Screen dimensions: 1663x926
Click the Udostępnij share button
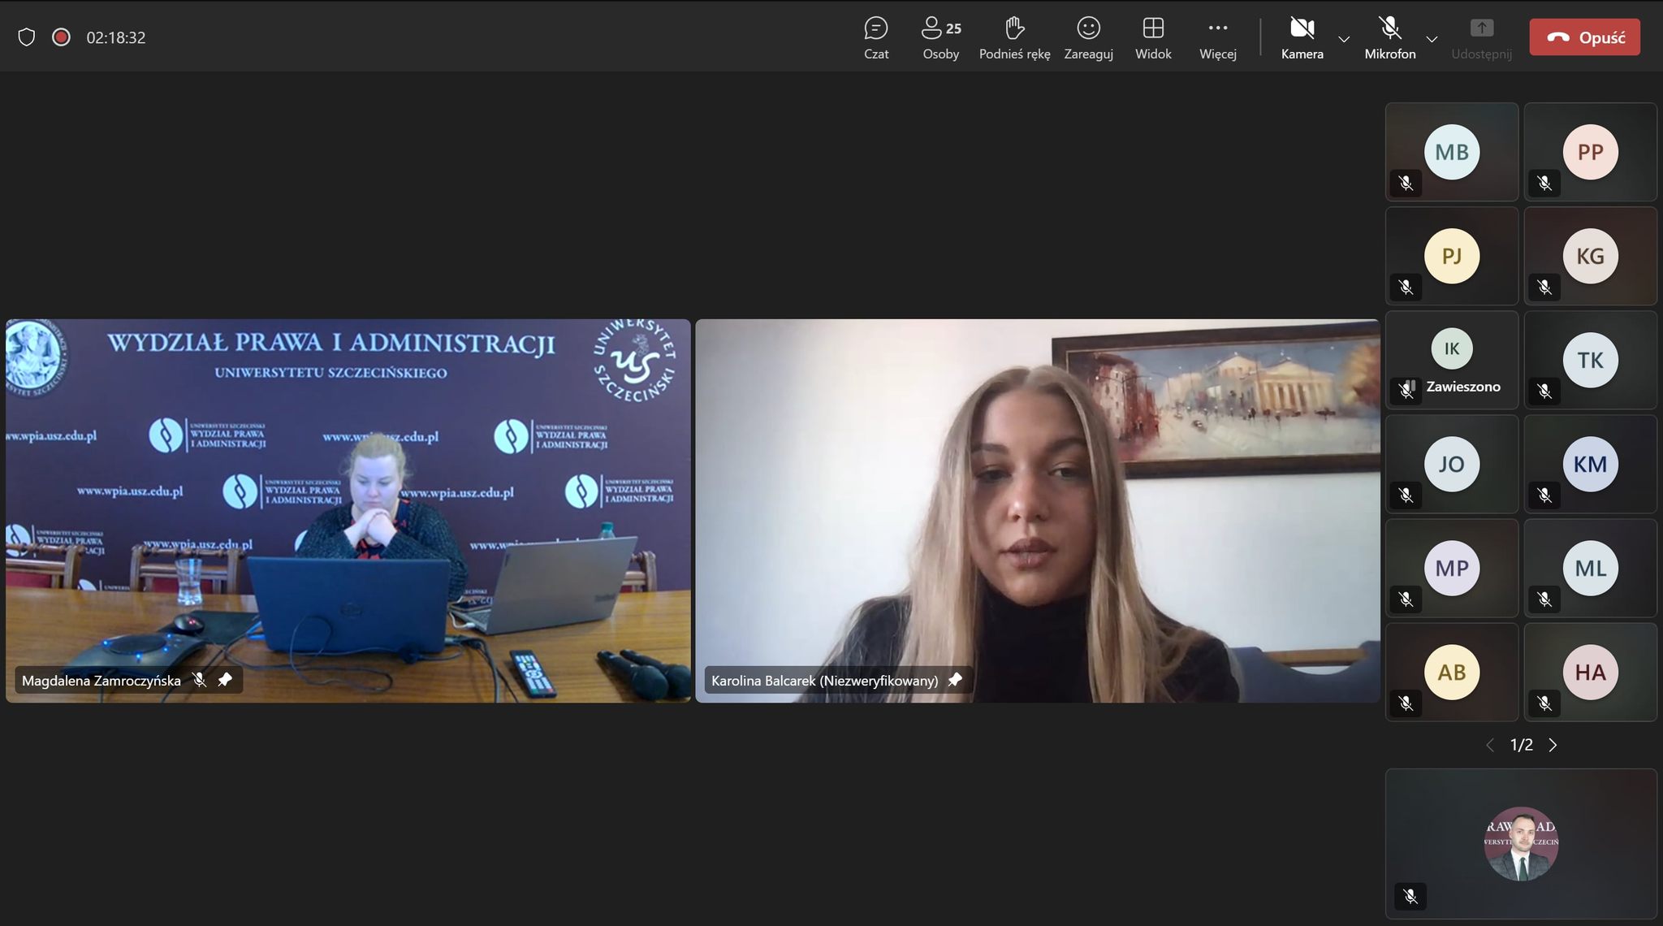coord(1481,37)
